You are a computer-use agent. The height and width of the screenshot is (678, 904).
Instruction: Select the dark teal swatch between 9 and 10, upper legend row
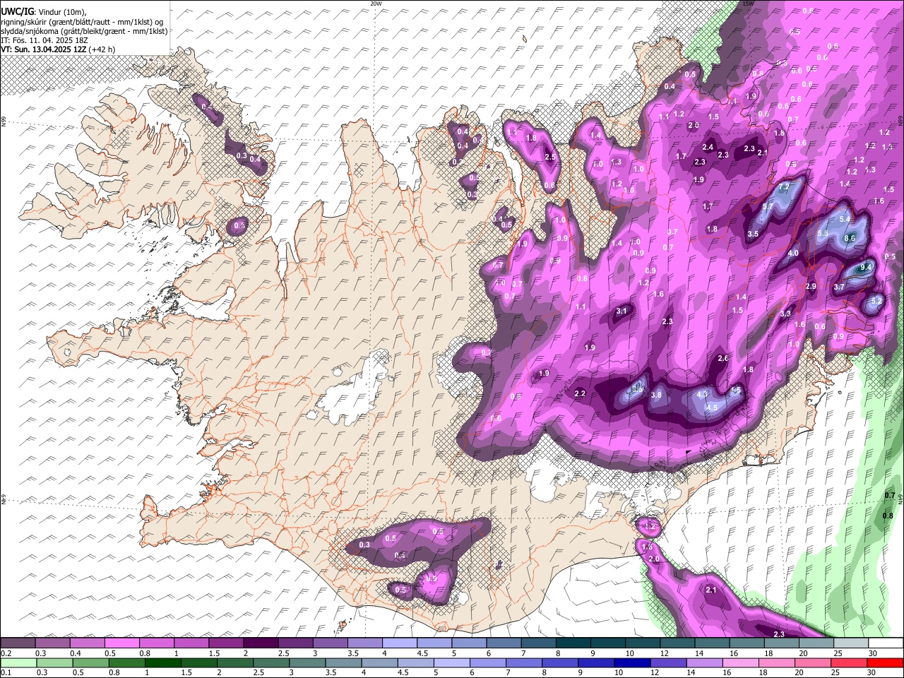(x=607, y=643)
